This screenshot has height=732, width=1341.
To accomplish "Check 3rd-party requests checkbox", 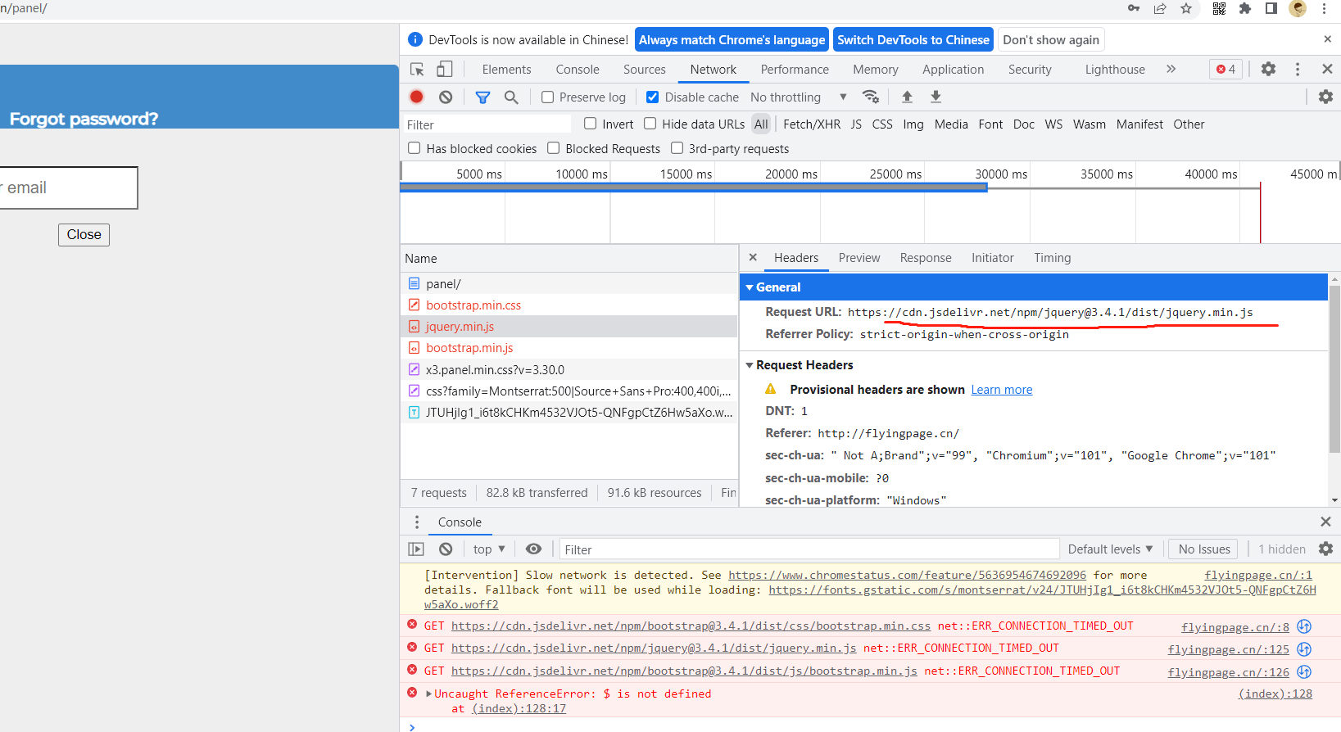I will 677,148.
